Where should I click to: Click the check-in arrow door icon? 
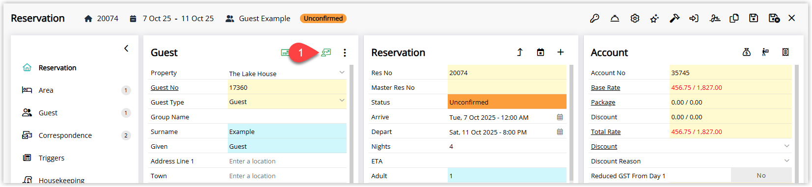click(x=694, y=18)
